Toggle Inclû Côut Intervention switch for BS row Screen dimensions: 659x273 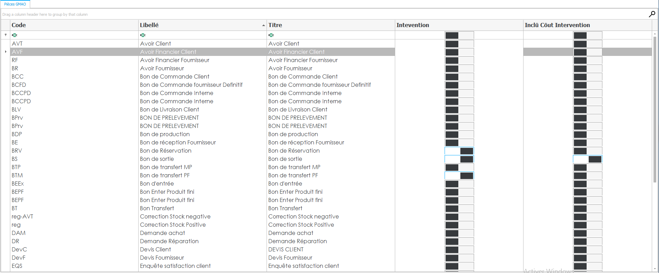(587, 159)
